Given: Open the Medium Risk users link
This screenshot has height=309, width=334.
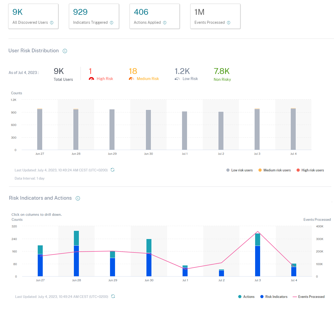Looking at the screenshot, I should (148, 79).
